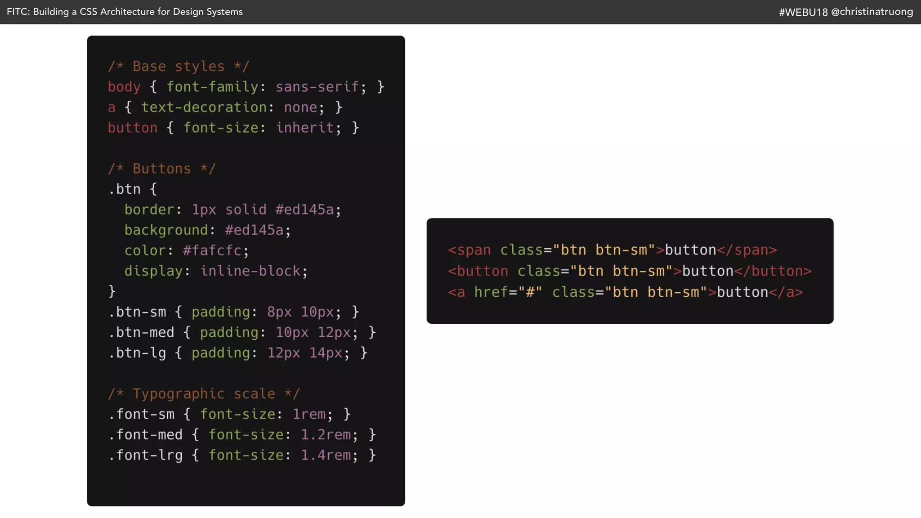This screenshot has height=518, width=921.
Task: Click the .btn selector opening line
Action: (x=133, y=189)
